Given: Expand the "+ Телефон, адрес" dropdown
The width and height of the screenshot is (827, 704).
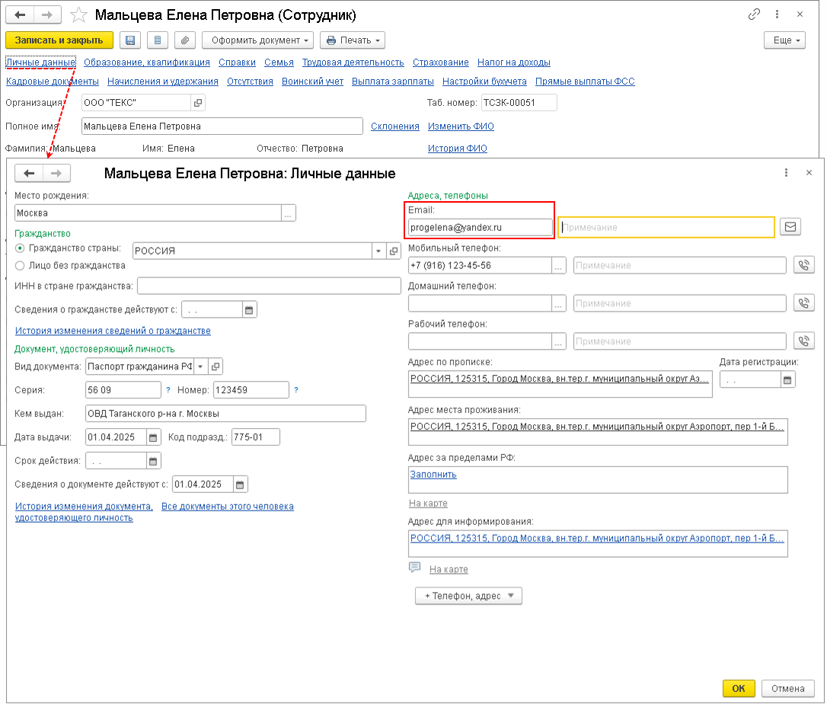Looking at the screenshot, I should [x=468, y=596].
